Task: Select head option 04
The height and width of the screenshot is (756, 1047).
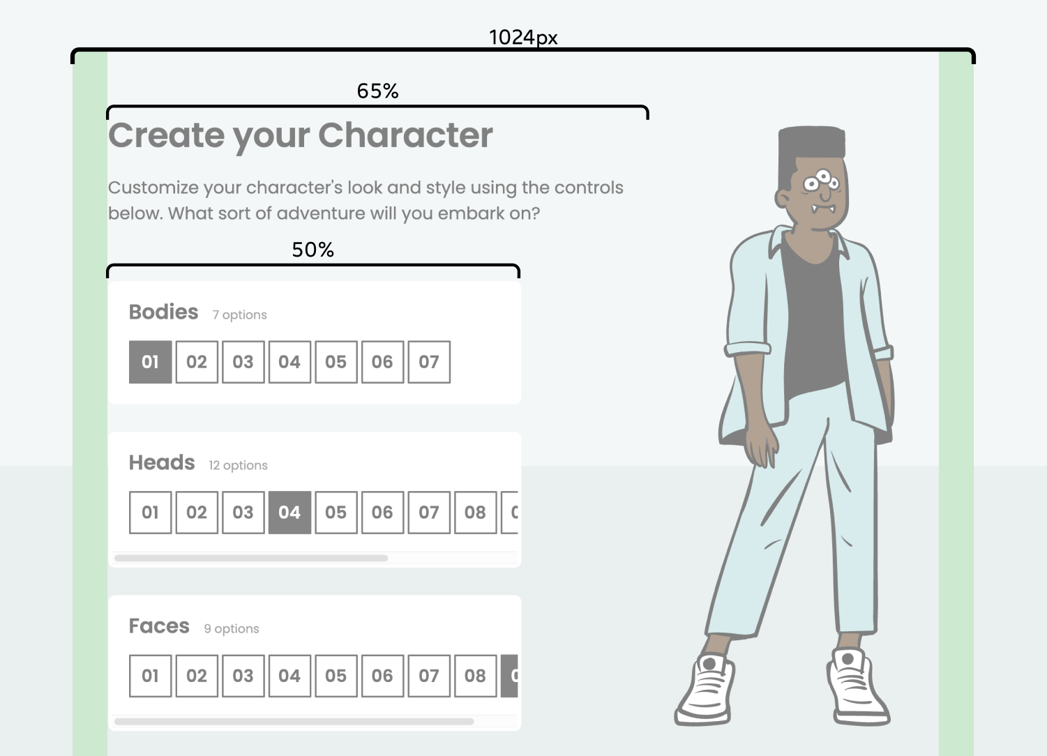Action: (289, 513)
